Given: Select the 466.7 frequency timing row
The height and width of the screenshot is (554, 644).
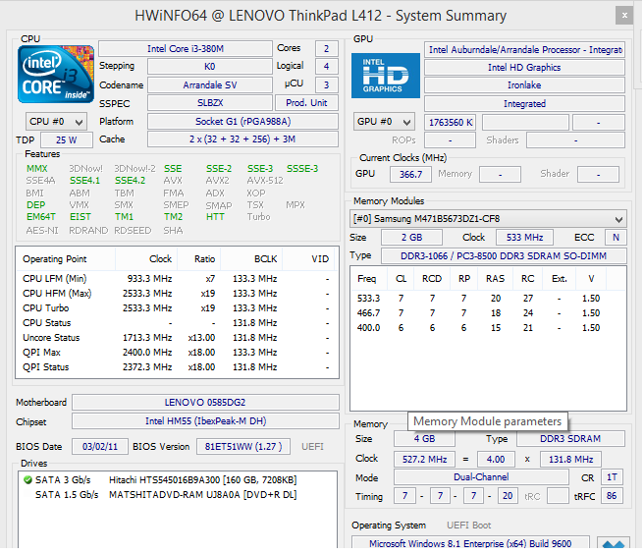Looking at the screenshot, I should [x=488, y=313].
